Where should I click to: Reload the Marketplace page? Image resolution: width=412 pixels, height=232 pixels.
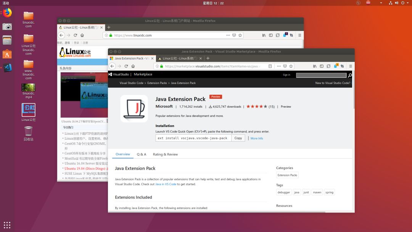tap(126, 66)
